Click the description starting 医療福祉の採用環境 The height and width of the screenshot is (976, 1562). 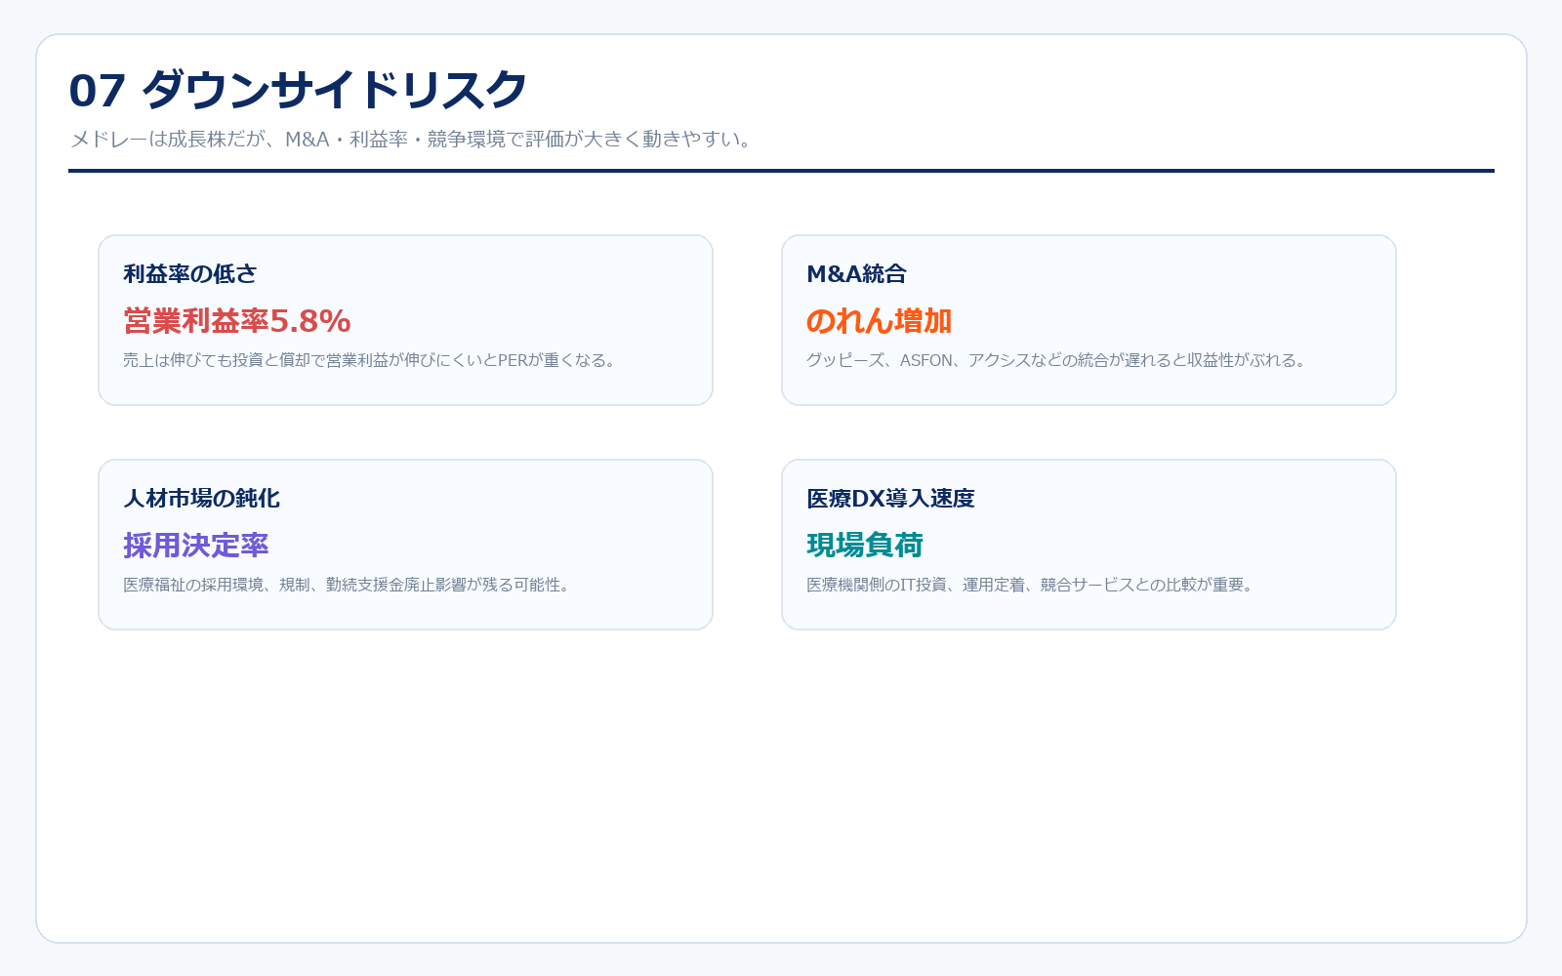point(349,585)
